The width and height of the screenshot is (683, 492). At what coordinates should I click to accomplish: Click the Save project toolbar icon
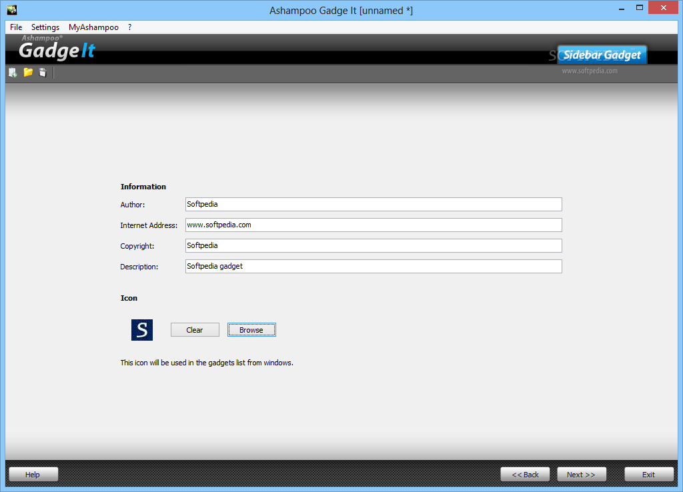(x=43, y=72)
